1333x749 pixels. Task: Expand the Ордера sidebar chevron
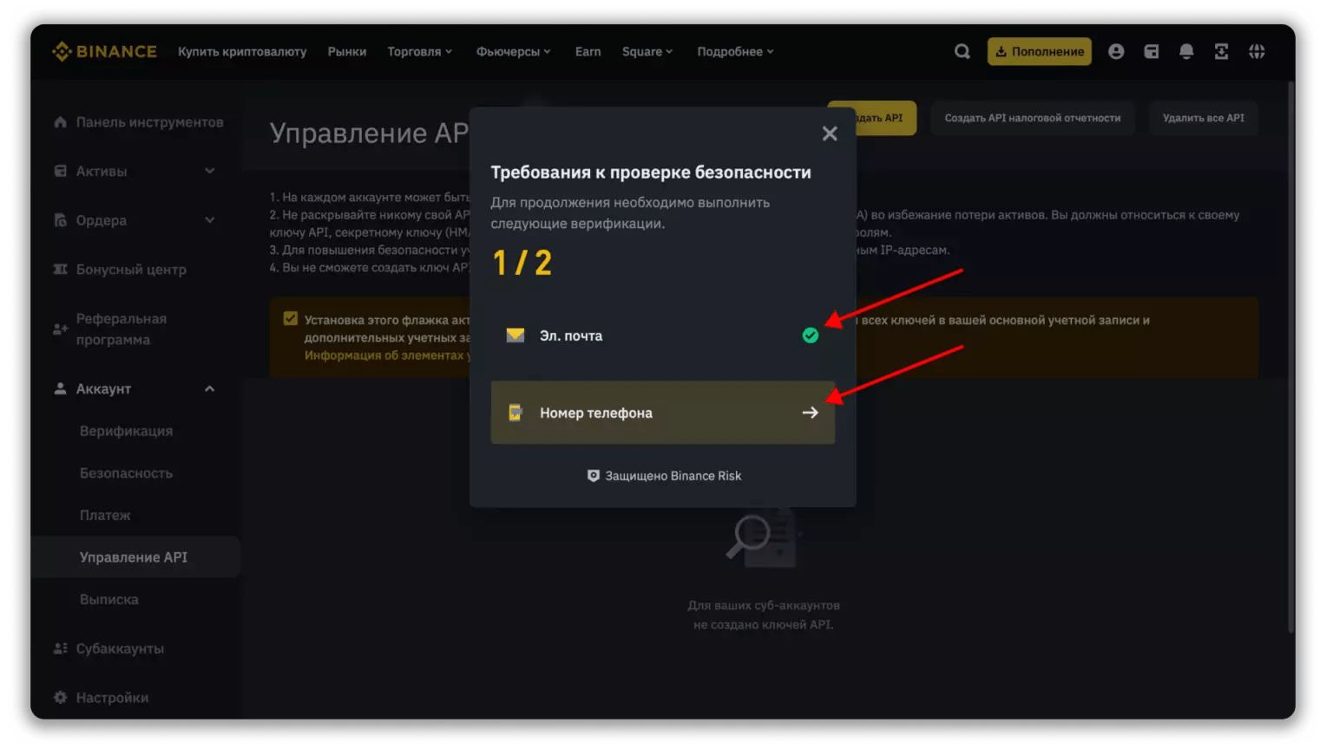(x=210, y=220)
